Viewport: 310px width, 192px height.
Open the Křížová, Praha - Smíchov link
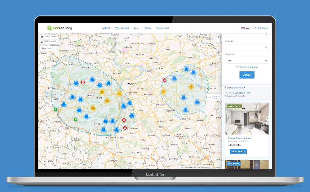(240, 138)
